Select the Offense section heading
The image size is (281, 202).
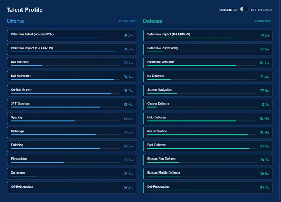16,21
